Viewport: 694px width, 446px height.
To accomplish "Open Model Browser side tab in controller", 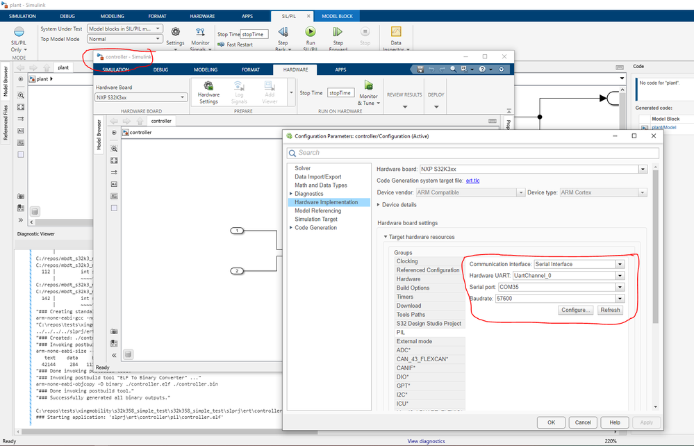I will coord(99,134).
